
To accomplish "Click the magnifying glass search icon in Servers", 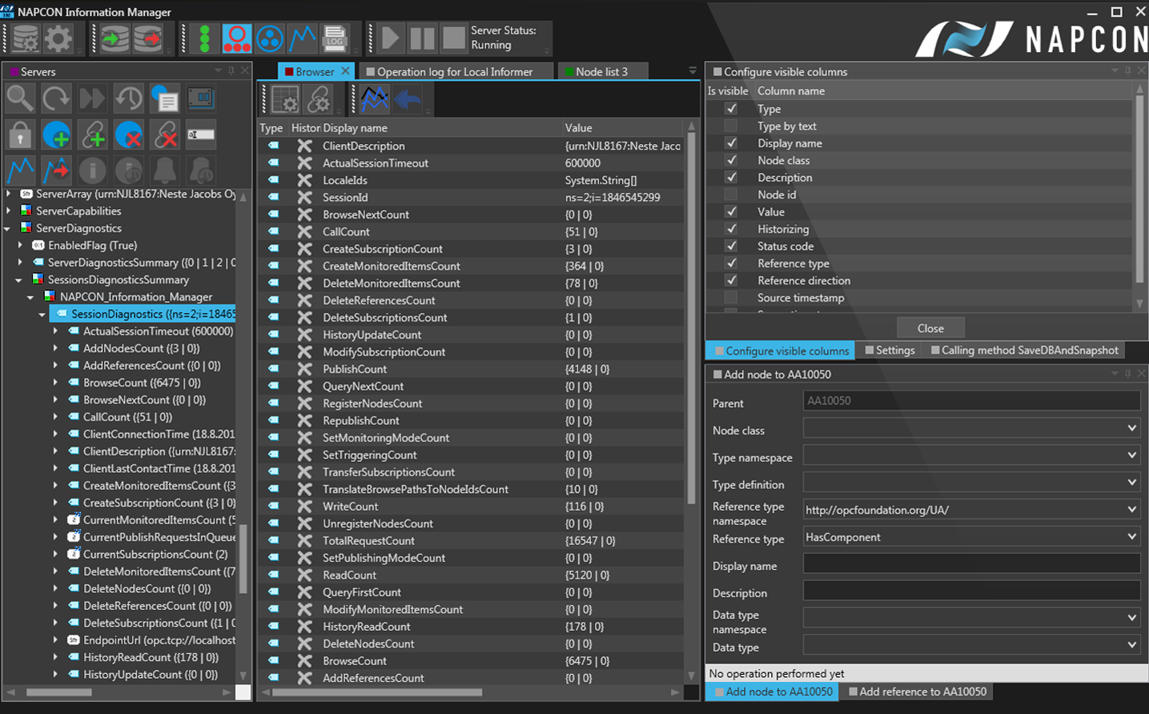I will 20,98.
